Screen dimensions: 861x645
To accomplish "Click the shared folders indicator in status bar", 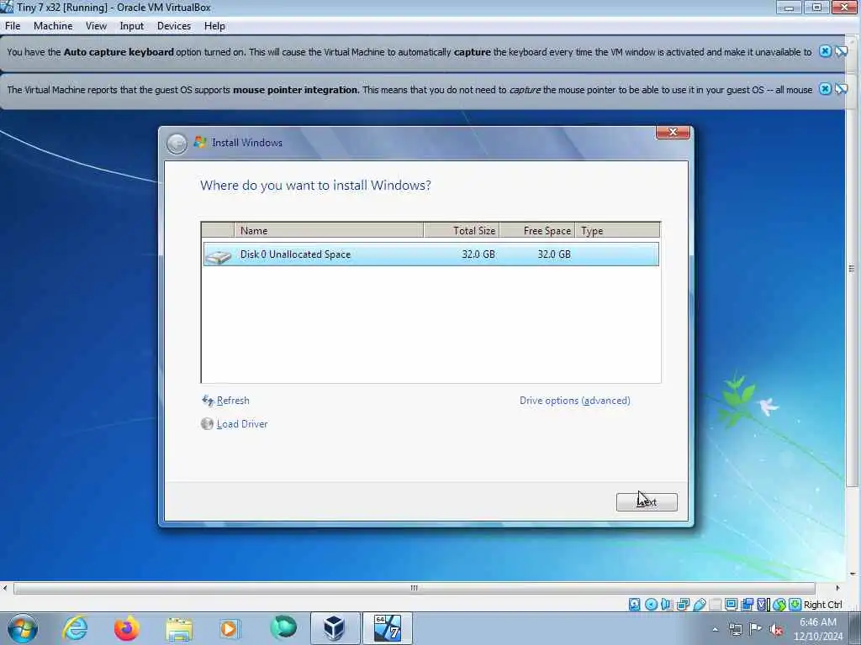I will [715, 605].
